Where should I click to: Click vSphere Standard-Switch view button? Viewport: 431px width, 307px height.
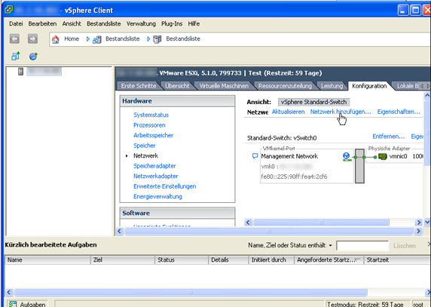click(313, 102)
